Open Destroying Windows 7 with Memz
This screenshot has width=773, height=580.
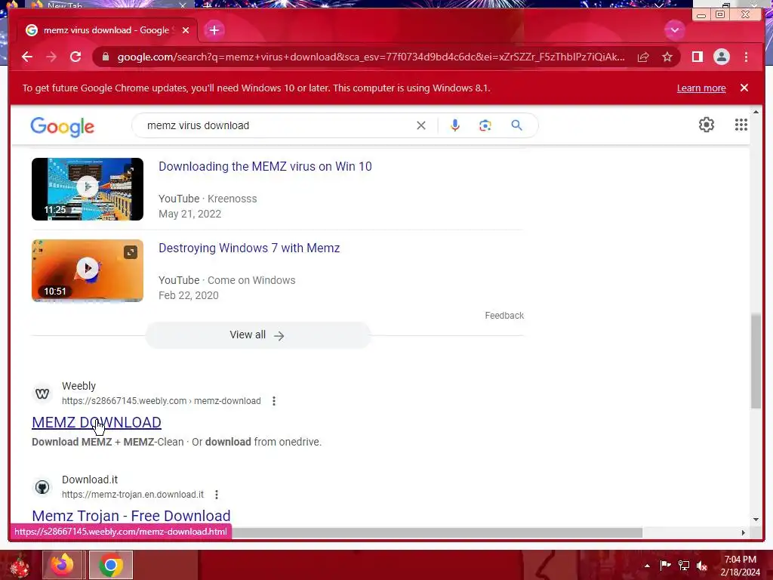[249, 248]
